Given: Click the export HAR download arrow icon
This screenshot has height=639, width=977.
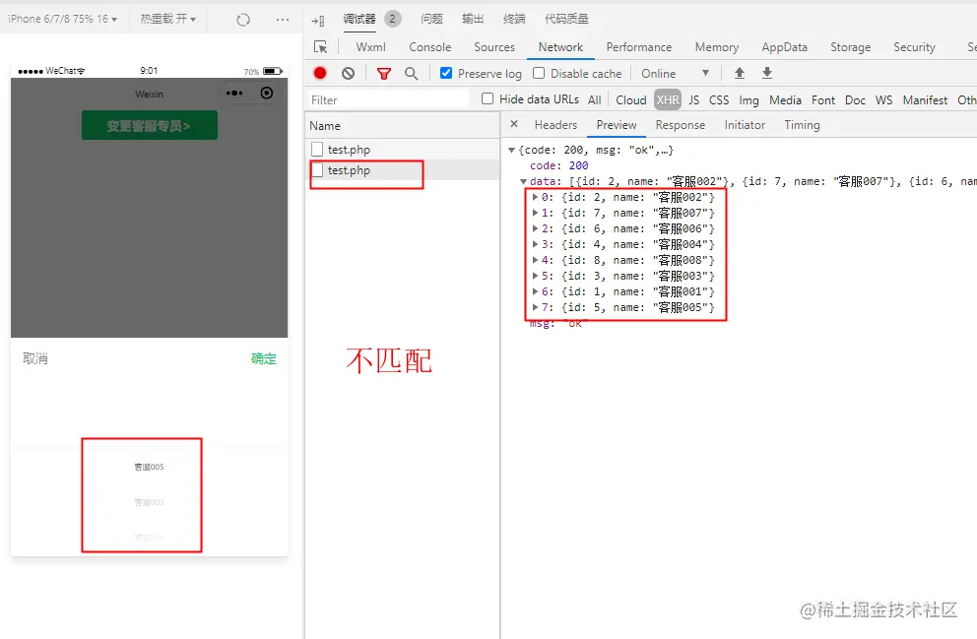Looking at the screenshot, I should click(767, 73).
